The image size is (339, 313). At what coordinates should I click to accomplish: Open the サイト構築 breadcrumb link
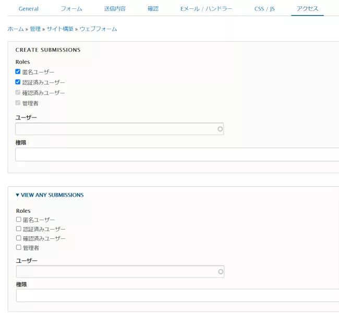(60, 29)
